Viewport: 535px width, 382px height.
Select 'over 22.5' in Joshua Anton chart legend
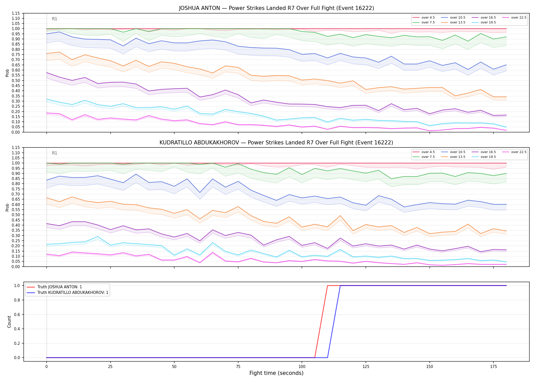514,18
